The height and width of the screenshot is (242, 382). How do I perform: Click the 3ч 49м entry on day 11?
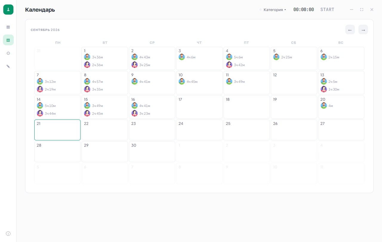click(239, 82)
